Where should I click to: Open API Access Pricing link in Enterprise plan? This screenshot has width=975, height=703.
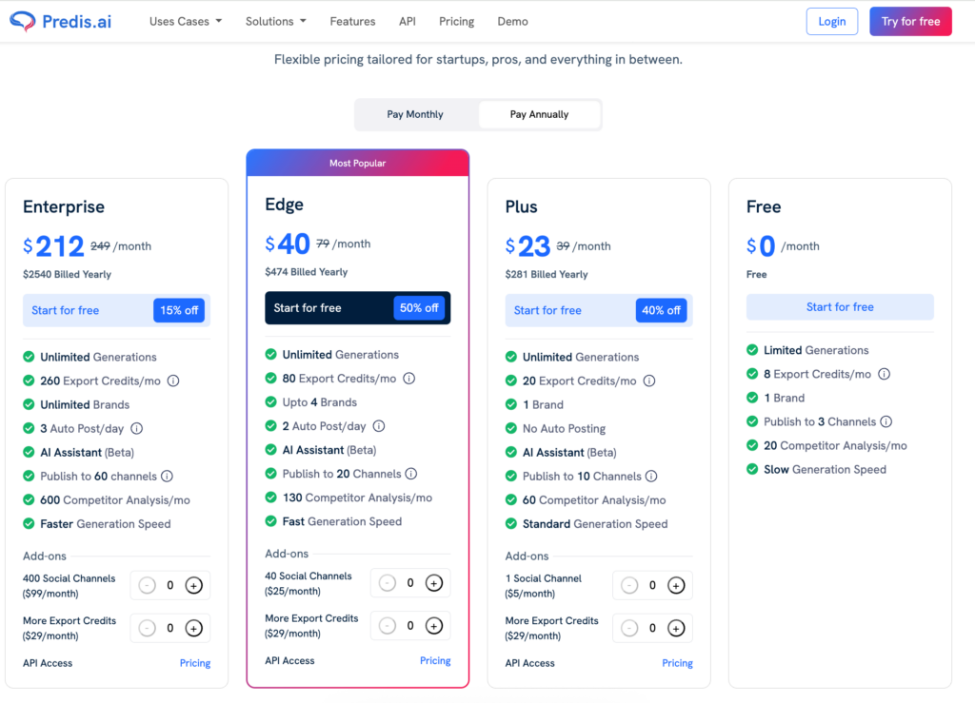point(195,663)
